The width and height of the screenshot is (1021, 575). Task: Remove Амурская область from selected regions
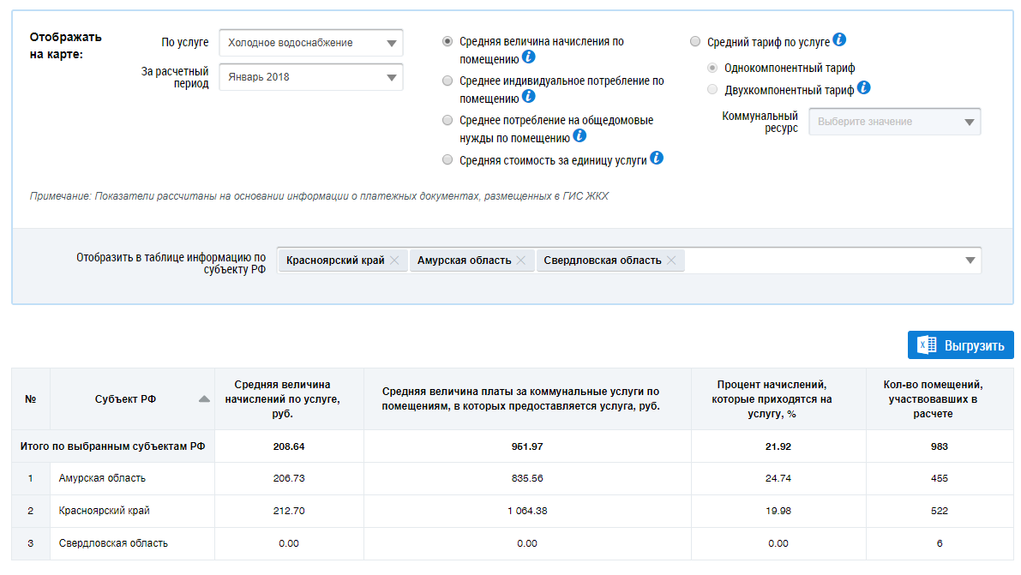520,261
